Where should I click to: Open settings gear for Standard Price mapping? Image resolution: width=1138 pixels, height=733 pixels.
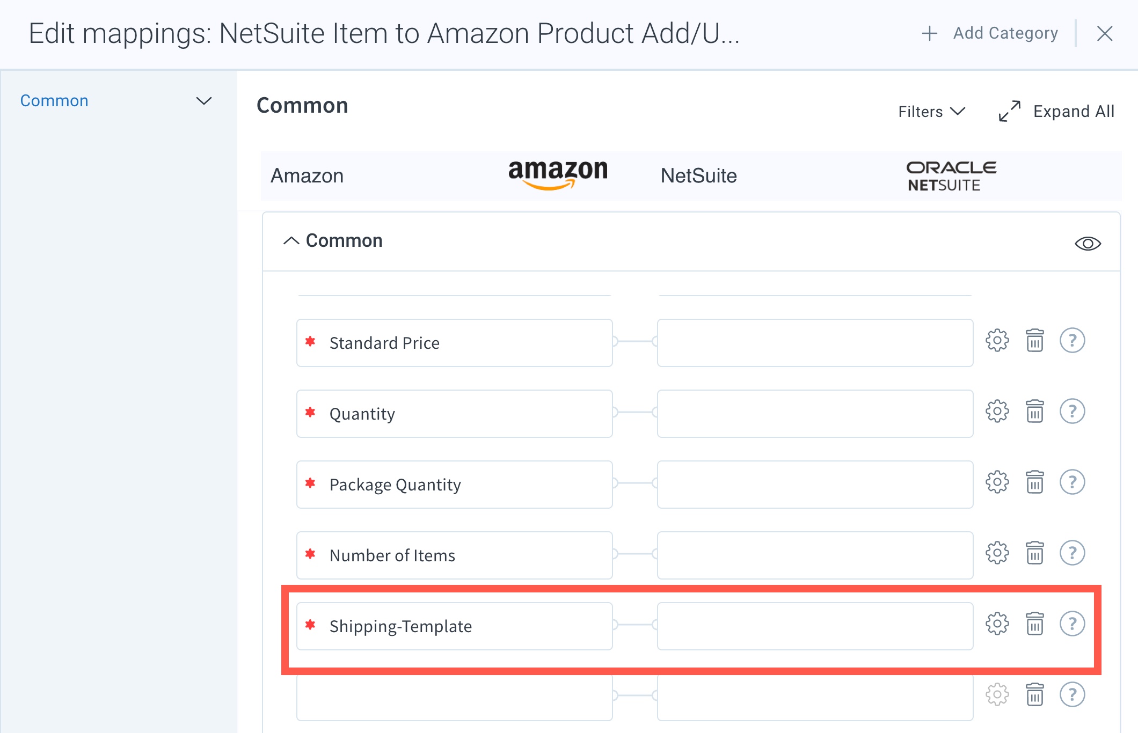[997, 341]
